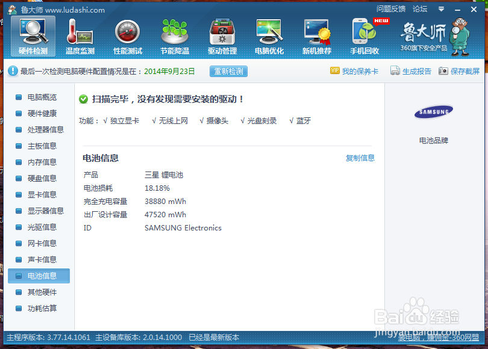Click 复制信息 to copy battery info

click(x=360, y=158)
